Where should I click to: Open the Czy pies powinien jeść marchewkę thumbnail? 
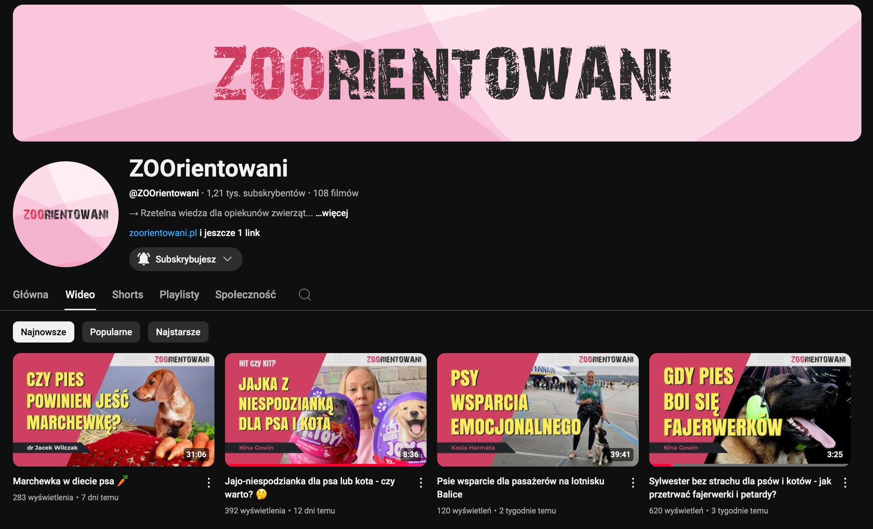click(x=114, y=409)
